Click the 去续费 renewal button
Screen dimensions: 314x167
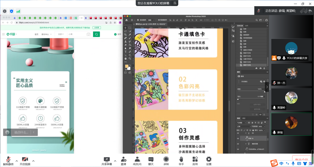pos(97,27)
